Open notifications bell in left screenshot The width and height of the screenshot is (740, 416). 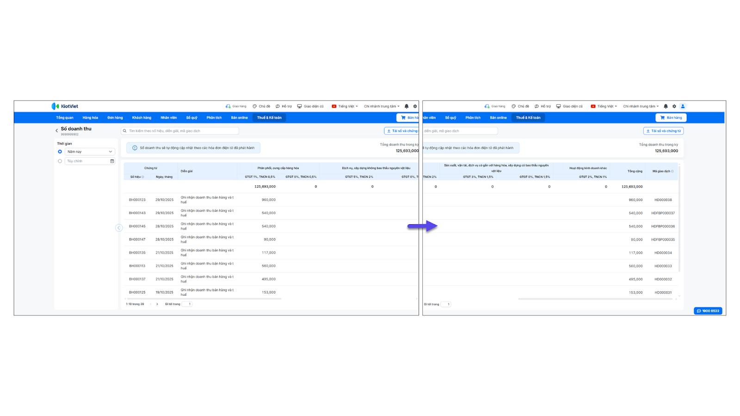coord(407,106)
